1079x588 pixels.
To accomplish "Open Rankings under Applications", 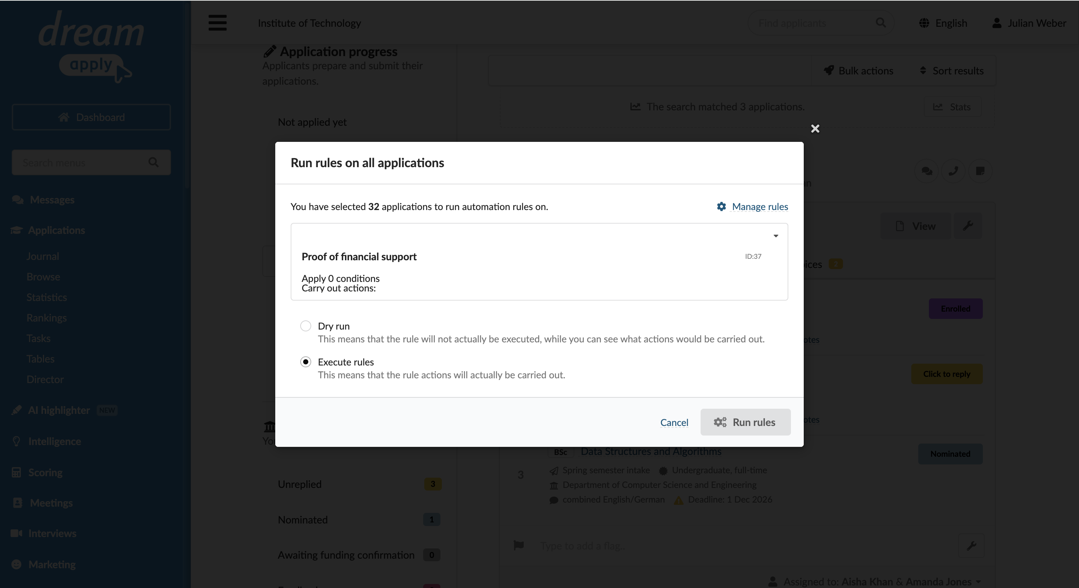I will click(47, 318).
